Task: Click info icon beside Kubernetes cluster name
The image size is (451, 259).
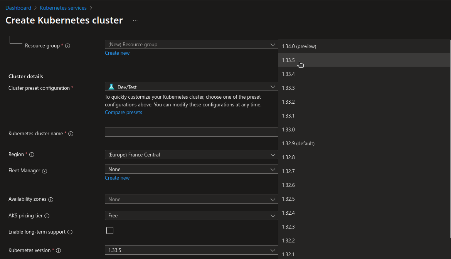Action: coord(71,134)
